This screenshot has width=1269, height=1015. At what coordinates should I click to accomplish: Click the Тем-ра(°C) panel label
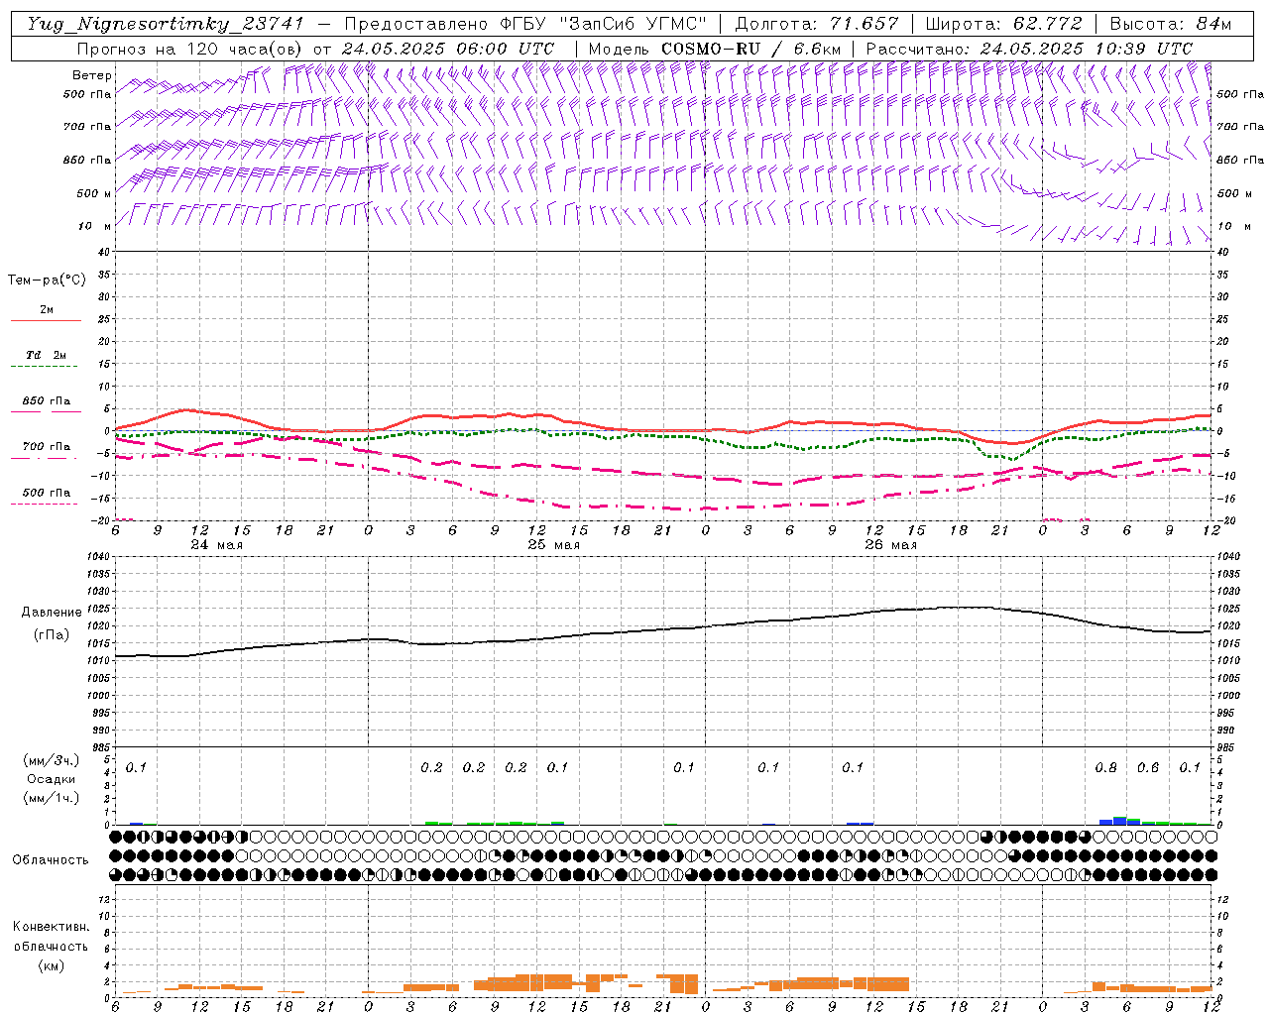(x=47, y=281)
